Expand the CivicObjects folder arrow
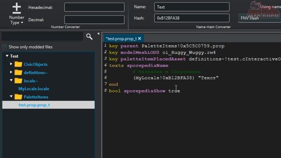Viewport: 281px width, 158px height. [x=11, y=64]
